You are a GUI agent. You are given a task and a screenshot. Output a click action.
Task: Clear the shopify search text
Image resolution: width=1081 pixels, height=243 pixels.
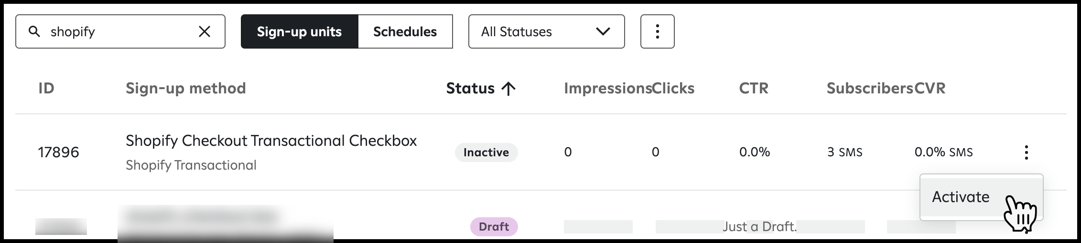[x=205, y=31]
